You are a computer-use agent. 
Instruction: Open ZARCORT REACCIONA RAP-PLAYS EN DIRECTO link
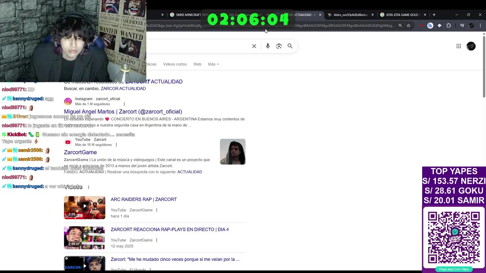tap(170, 229)
